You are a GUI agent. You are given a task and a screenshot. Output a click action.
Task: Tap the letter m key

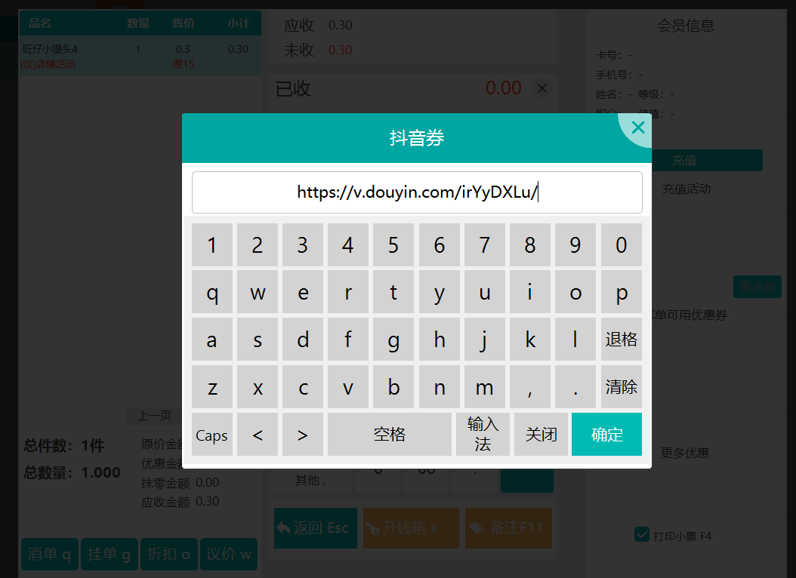tap(485, 387)
